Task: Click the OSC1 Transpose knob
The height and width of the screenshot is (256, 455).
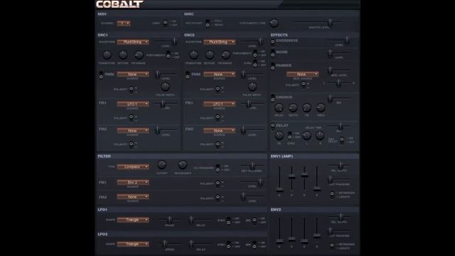Action: tap(107, 55)
